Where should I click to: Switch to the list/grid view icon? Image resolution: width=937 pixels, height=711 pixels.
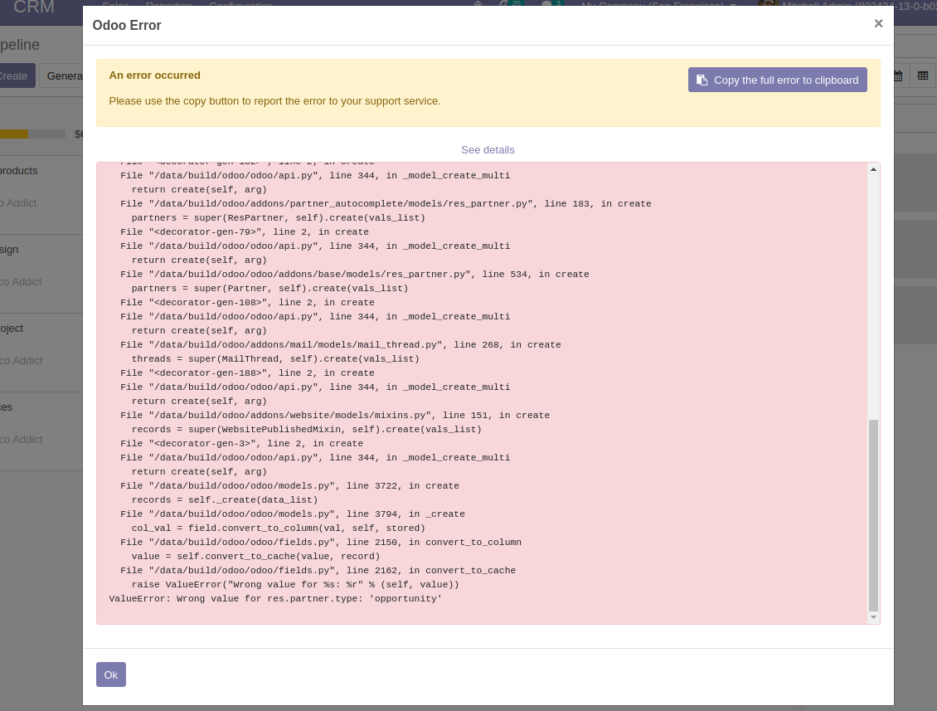click(922, 75)
